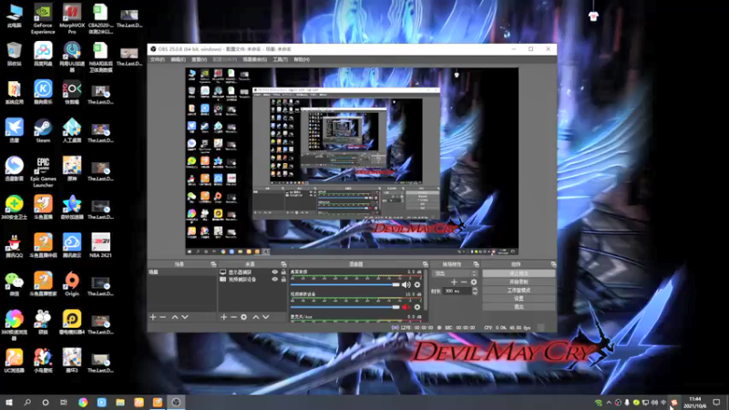
Task: Open Windows search from the taskbar
Action: (27, 402)
